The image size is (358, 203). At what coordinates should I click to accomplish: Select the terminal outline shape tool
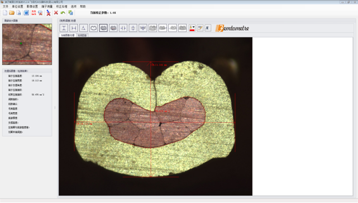click(x=93, y=28)
